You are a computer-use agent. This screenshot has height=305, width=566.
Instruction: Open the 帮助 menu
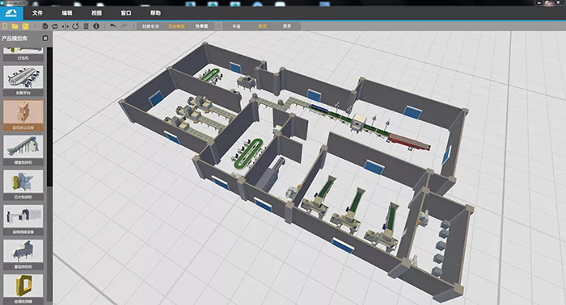155,13
